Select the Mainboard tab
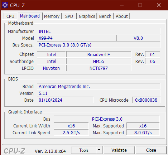 click(x=30, y=16)
